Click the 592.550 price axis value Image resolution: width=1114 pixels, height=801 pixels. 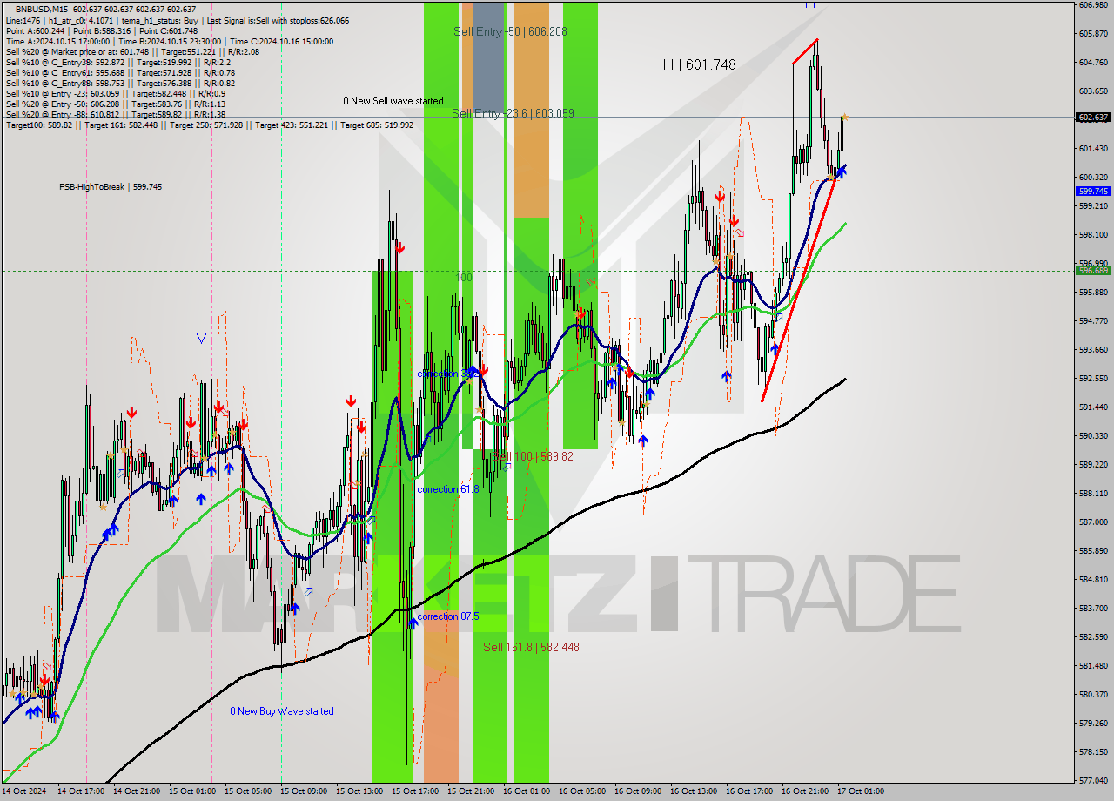tap(1093, 378)
